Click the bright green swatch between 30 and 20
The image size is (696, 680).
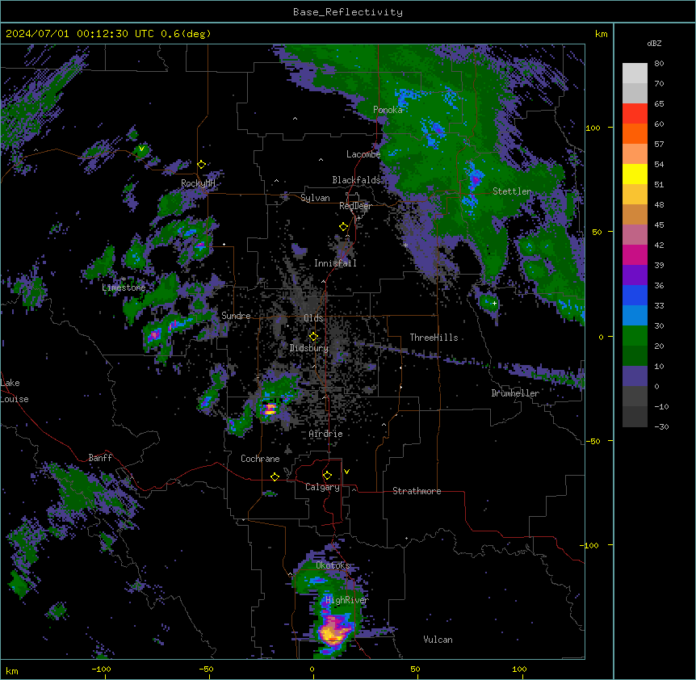(635, 336)
